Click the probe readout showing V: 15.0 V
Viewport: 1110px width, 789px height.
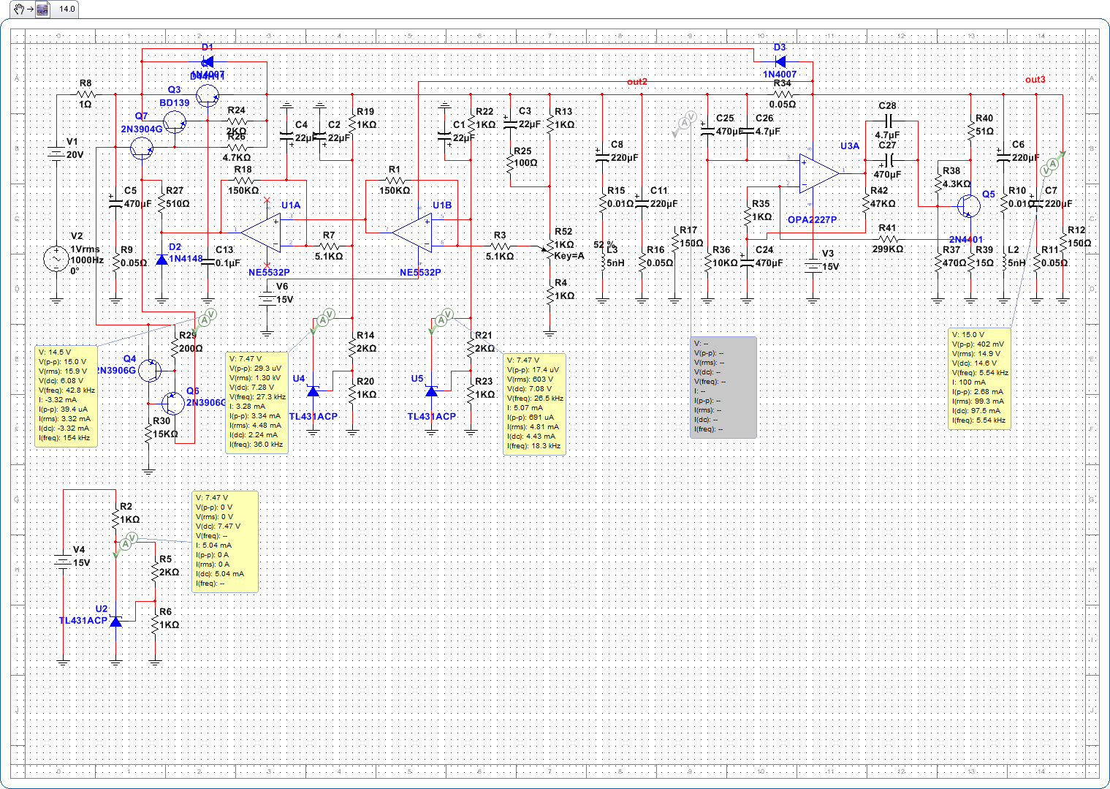point(979,378)
